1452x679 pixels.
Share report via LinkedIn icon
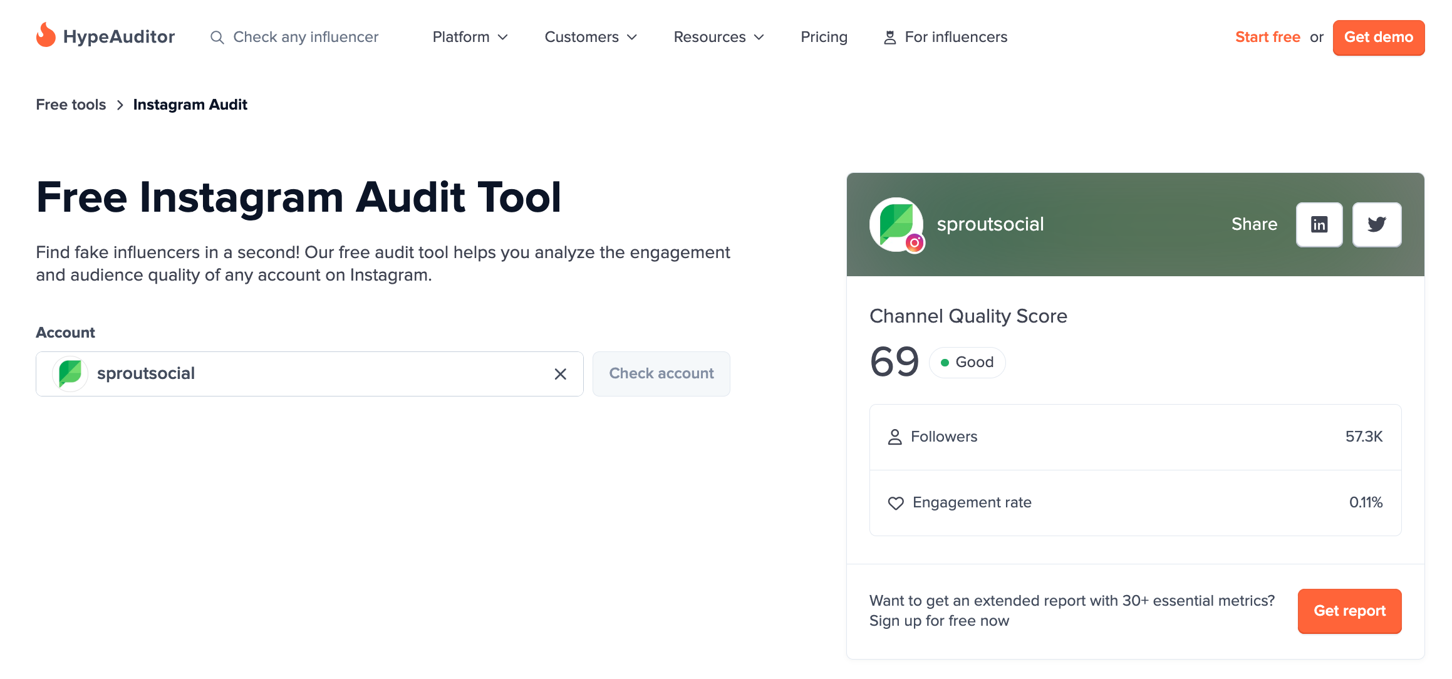point(1319,224)
